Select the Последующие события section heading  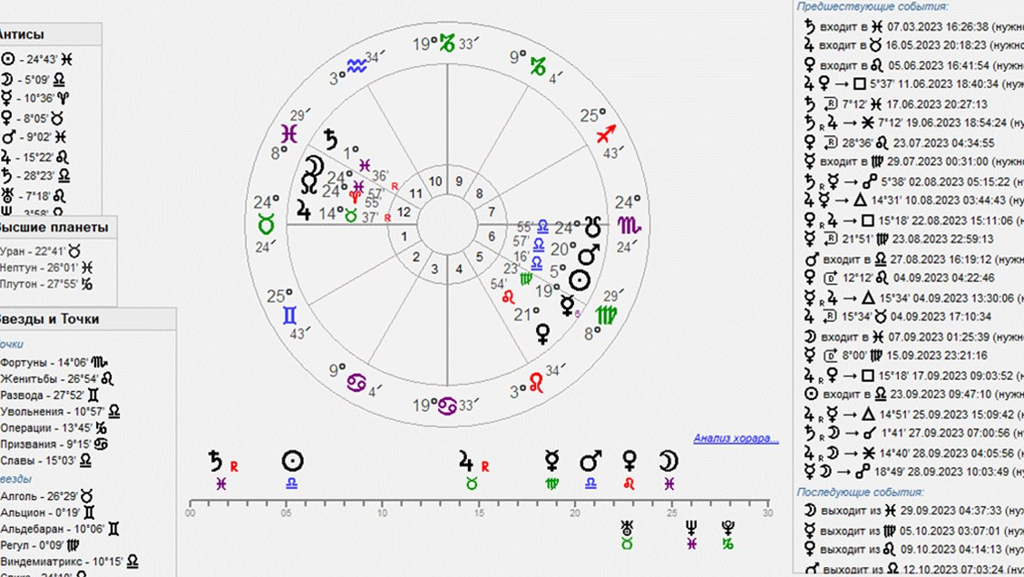859,491
